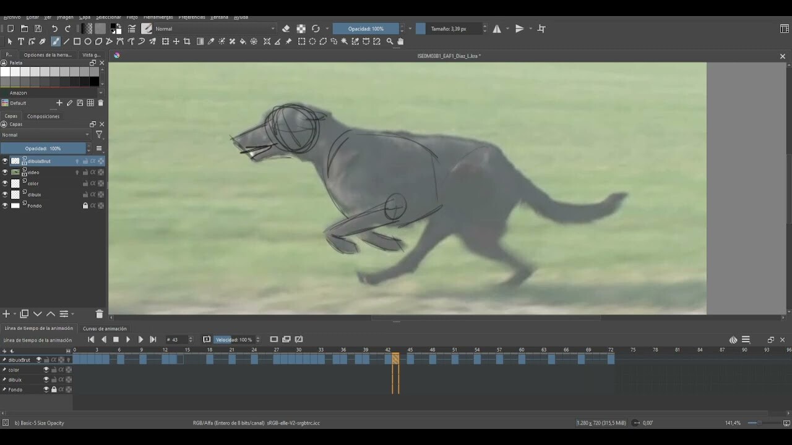Image resolution: width=792 pixels, height=445 pixels.
Task: Select the Freehand Brush tool
Action: [56, 41]
